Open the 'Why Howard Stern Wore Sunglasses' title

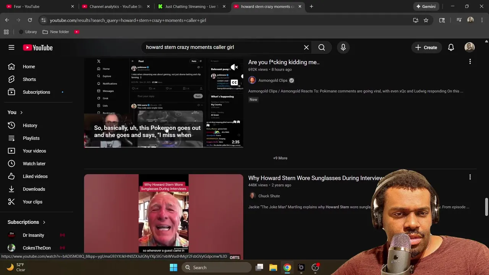coord(316,178)
